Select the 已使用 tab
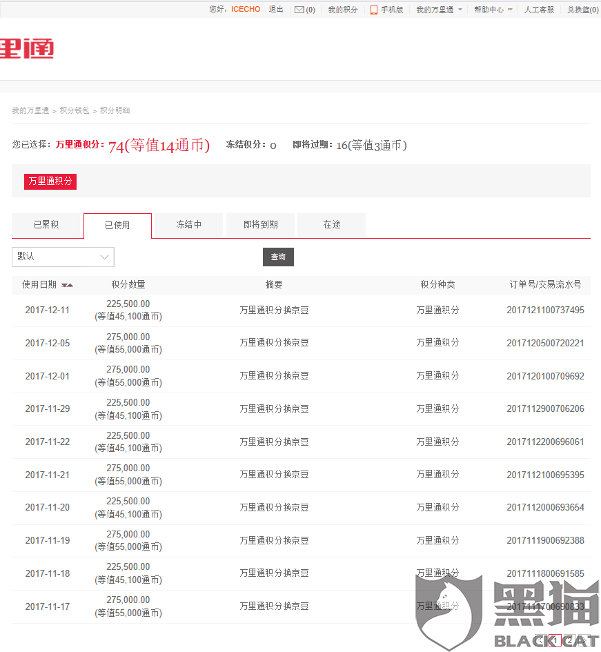Image resolution: width=601 pixels, height=652 pixels. pos(117,226)
